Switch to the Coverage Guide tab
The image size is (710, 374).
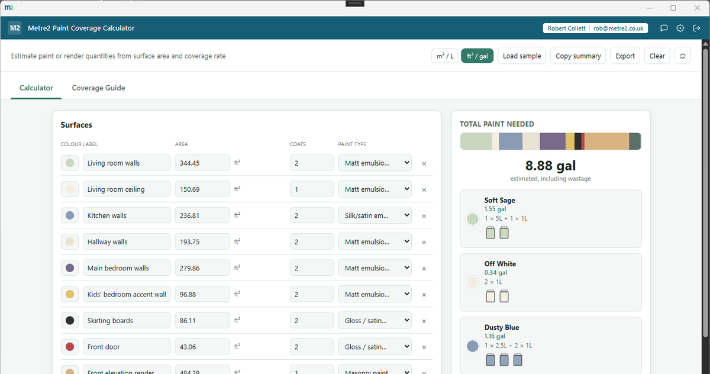98,88
